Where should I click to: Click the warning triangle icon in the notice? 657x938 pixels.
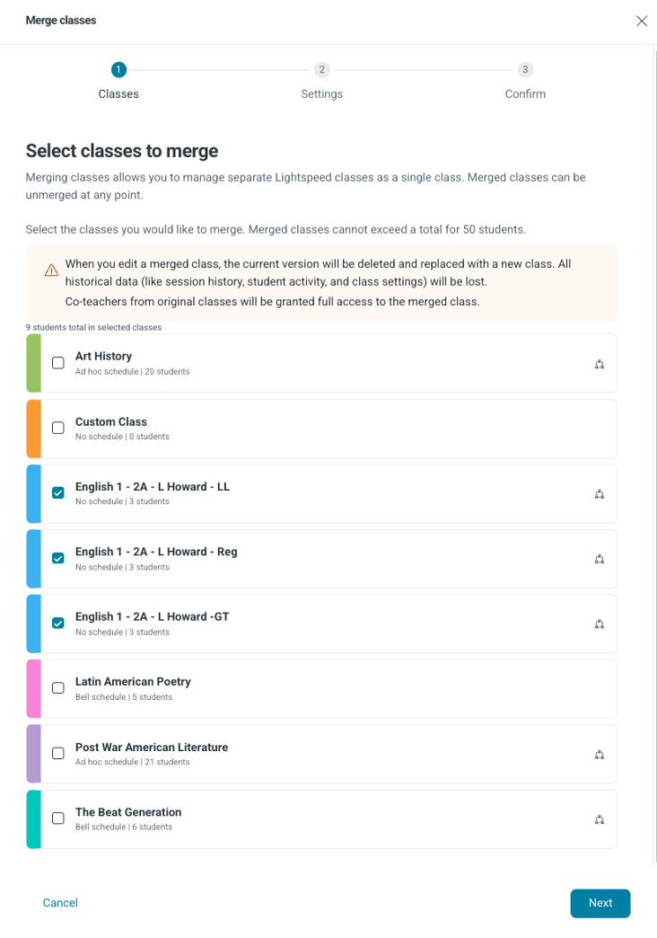coord(51,270)
